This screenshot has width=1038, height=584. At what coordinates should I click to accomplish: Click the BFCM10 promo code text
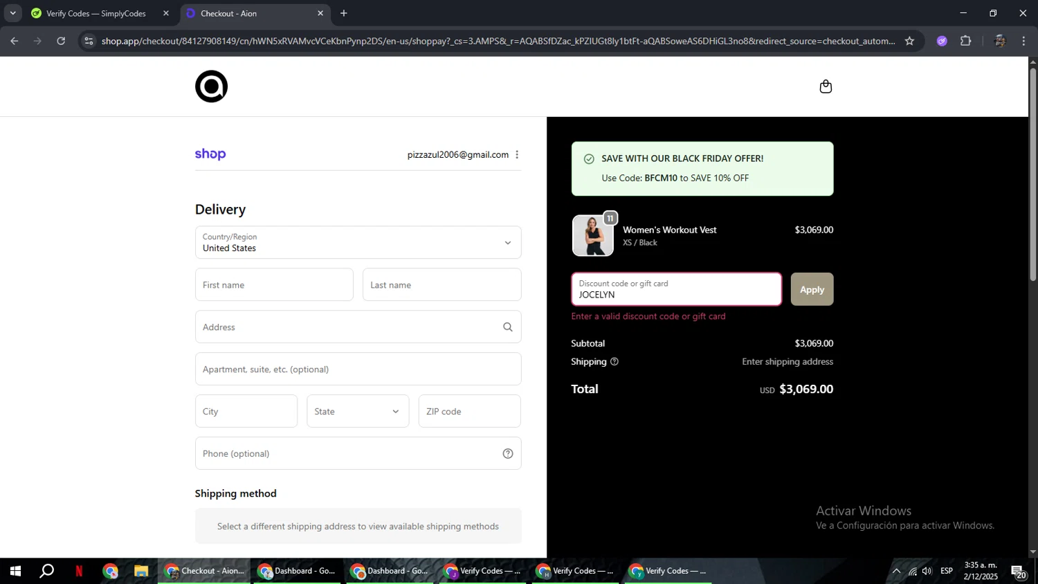tap(661, 178)
